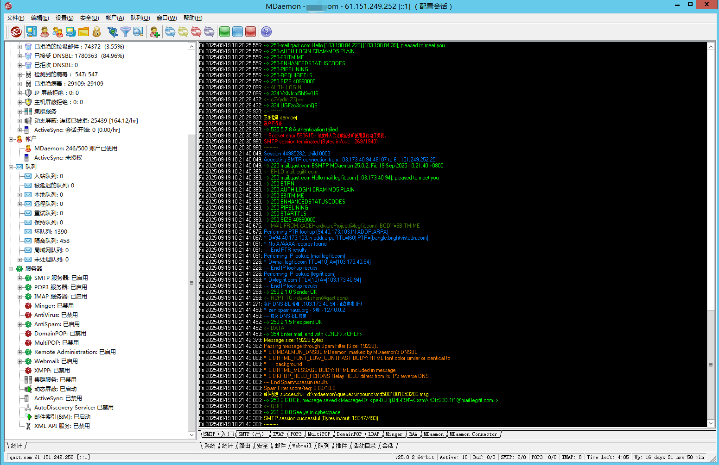Switch to the MDaemon Connector tab
719x465 pixels.
pos(473,434)
